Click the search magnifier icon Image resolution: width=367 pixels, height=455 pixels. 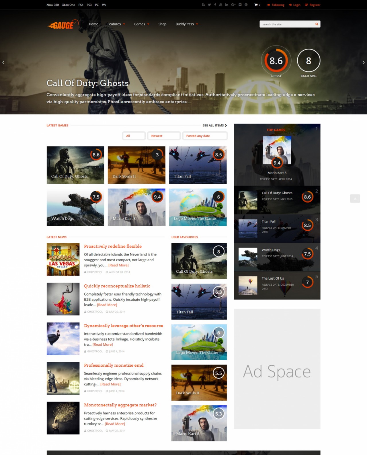coord(317,24)
